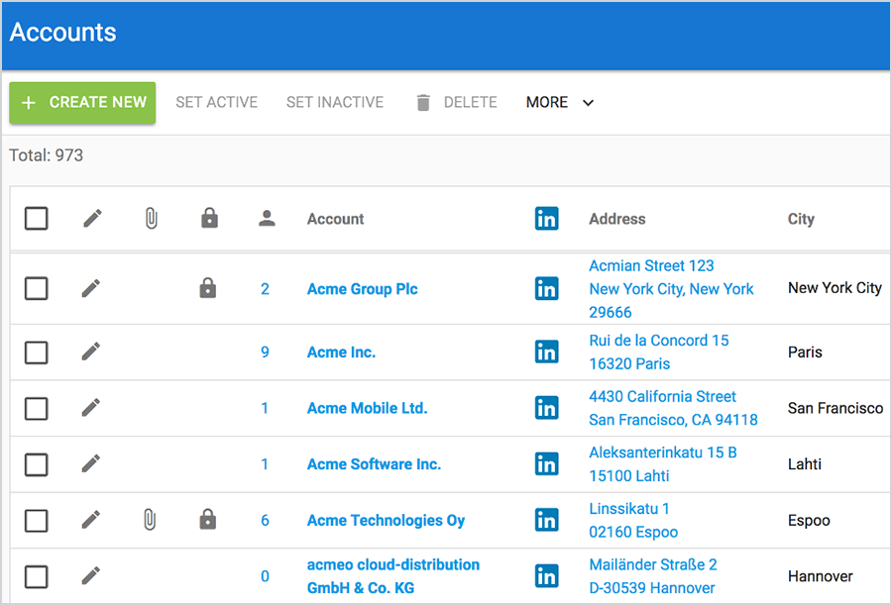Image resolution: width=892 pixels, height=605 pixels.
Task: Sort by the Account column header
Action: pyautogui.click(x=336, y=219)
